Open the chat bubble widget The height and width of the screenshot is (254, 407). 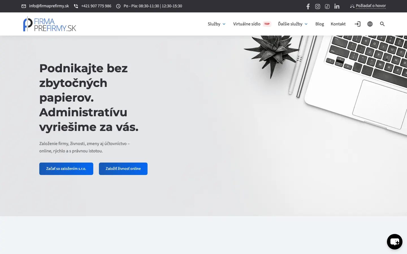tap(395, 242)
